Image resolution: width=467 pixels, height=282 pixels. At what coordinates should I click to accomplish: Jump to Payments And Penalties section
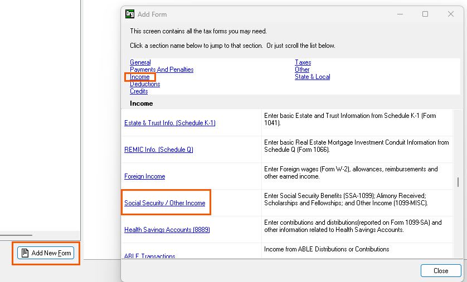coord(162,70)
